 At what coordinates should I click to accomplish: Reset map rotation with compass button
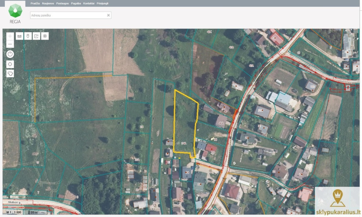(10, 54)
